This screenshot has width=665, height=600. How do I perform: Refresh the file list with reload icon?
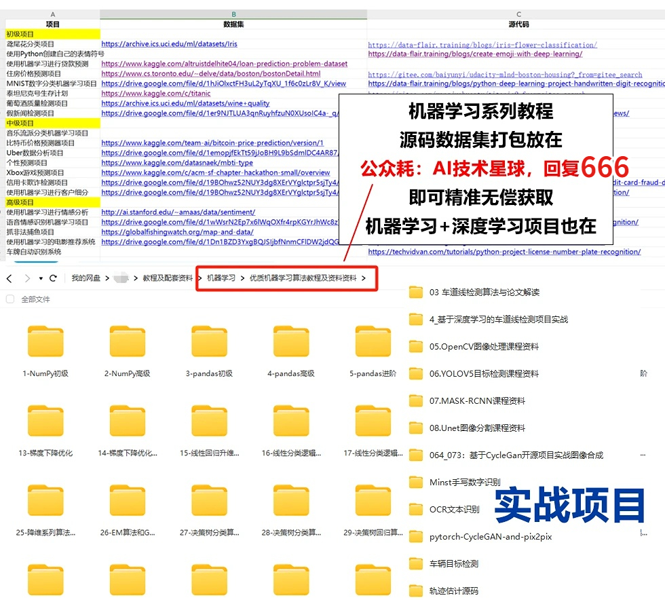53,278
